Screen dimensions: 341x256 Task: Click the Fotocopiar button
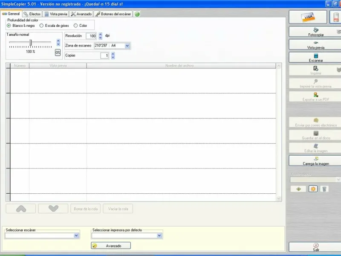pyautogui.click(x=316, y=32)
